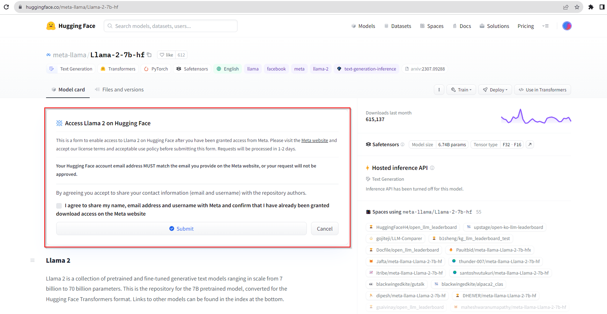The image size is (607, 314).
Task: Check the agree to share information checkbox
Action: [x=59, y=206]
